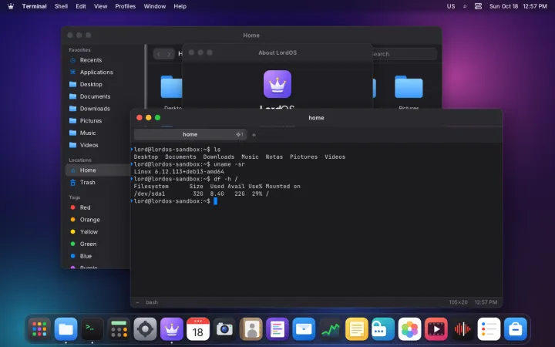Click the terminal cursor at the prompt
The height and width of the screenshot is (347, 555).
pos(215,201)
